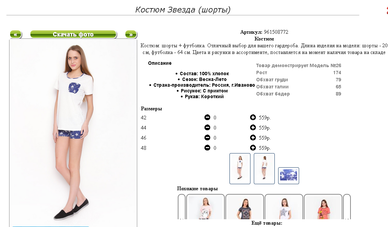Open the blue star fabric swatch thumbnail

pyautogui.click(x=289, y=176)
